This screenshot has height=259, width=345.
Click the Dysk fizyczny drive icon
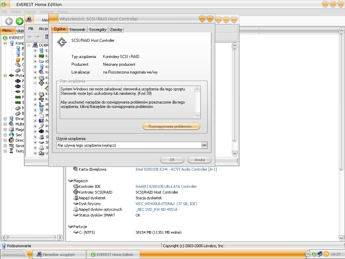click(76, 203)
